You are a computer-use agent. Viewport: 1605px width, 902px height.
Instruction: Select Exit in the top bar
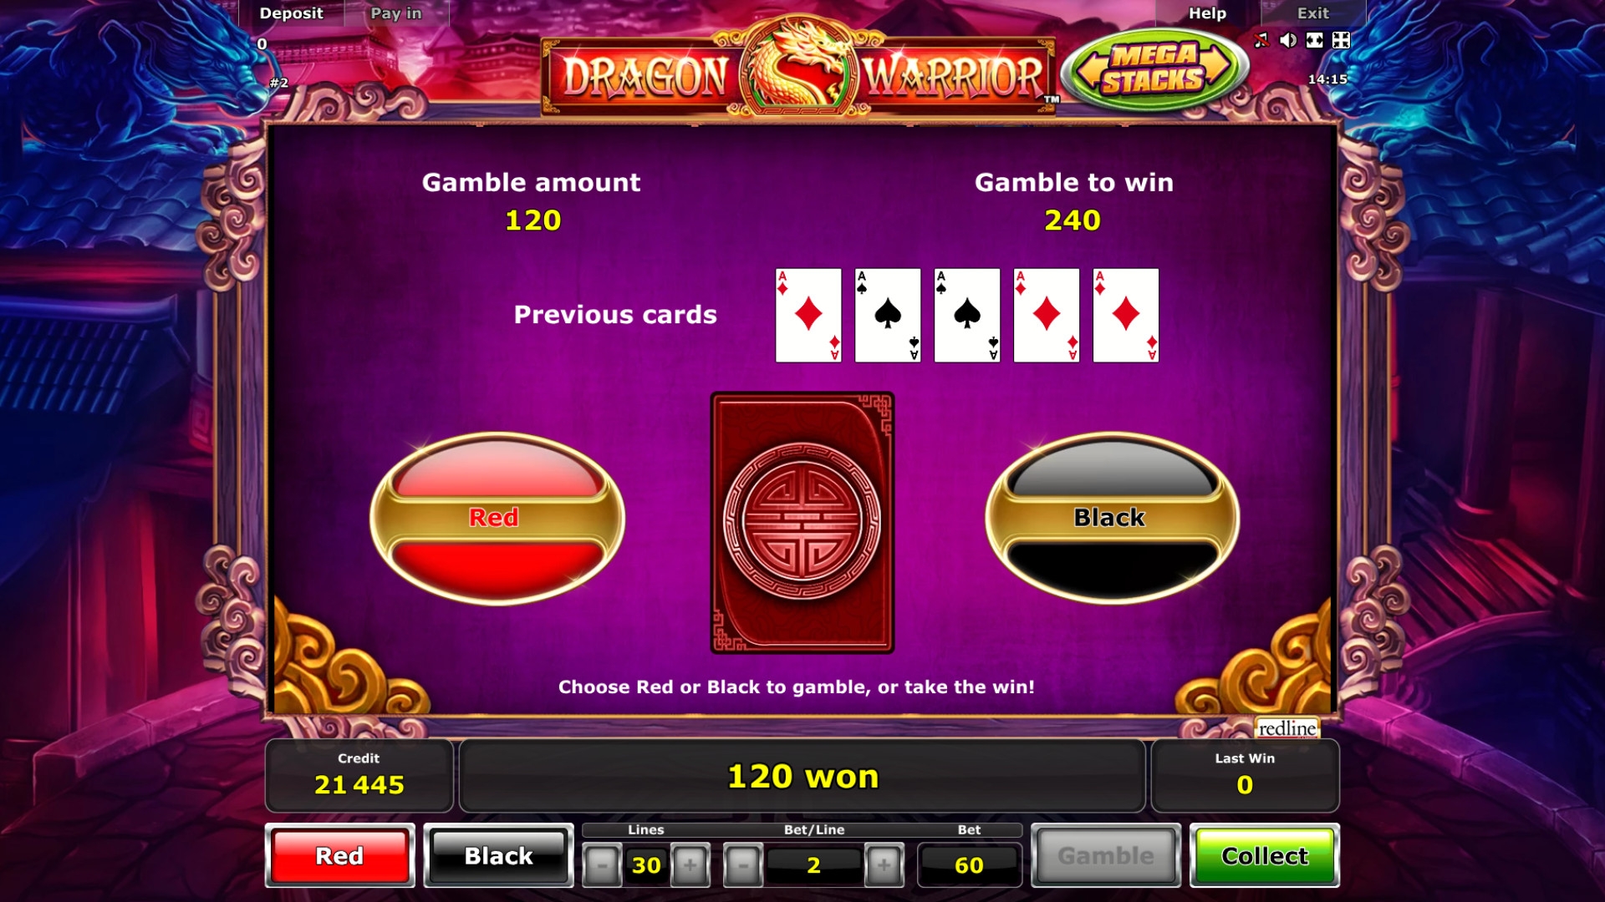coord(1312,13)
